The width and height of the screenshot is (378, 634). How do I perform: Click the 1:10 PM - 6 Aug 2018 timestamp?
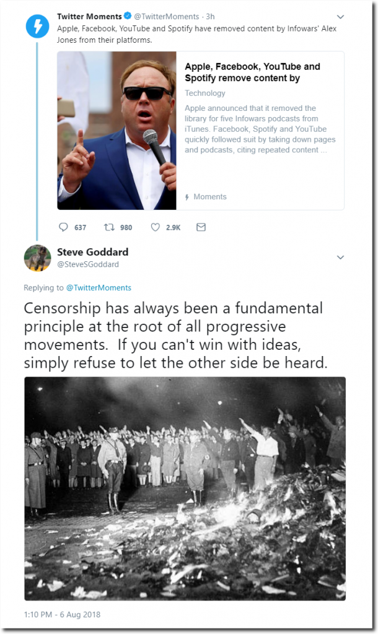62,614
